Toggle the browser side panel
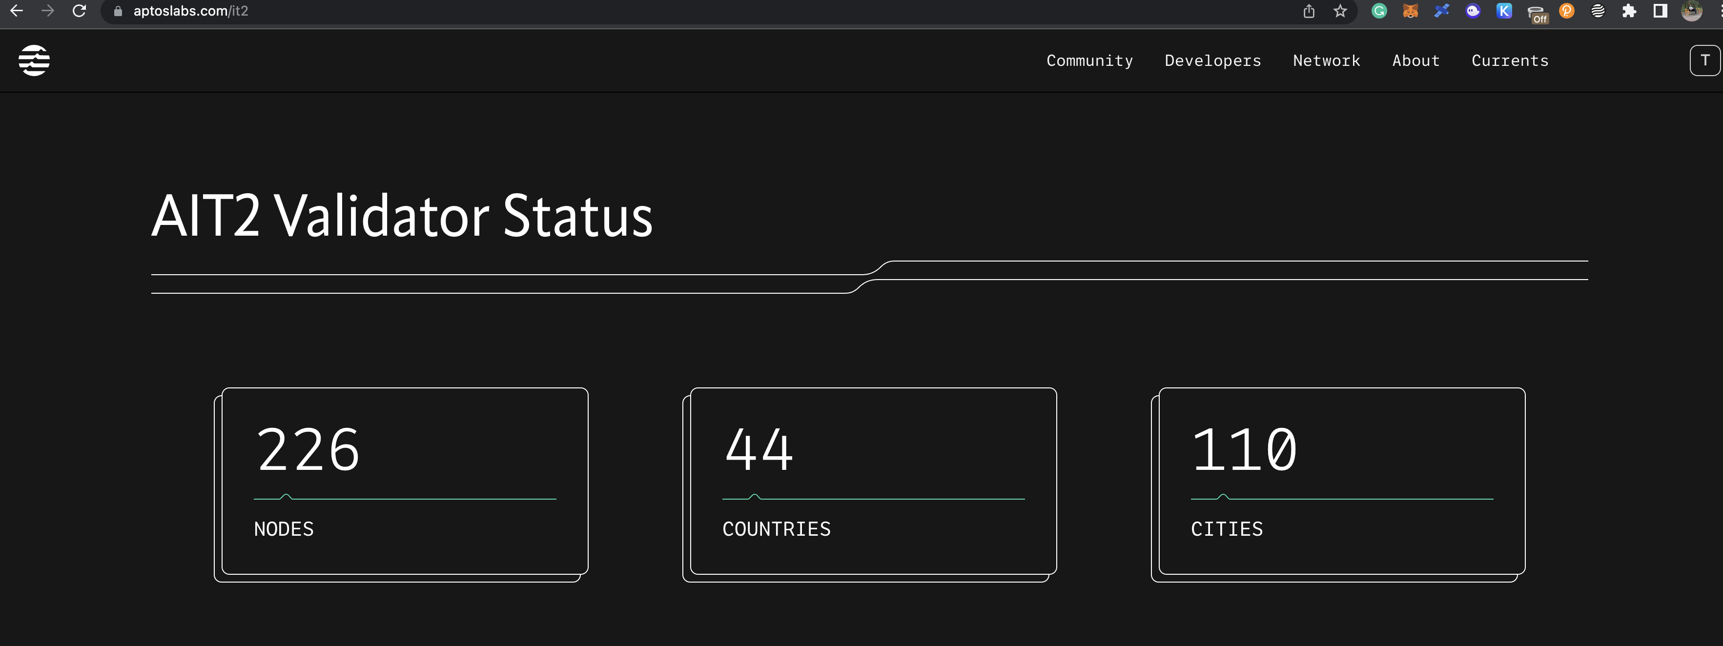The height and width of the screenshot is (646, 1723). [x=1660, y=11]
